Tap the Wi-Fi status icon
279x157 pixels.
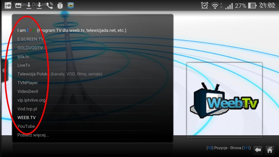215,6
